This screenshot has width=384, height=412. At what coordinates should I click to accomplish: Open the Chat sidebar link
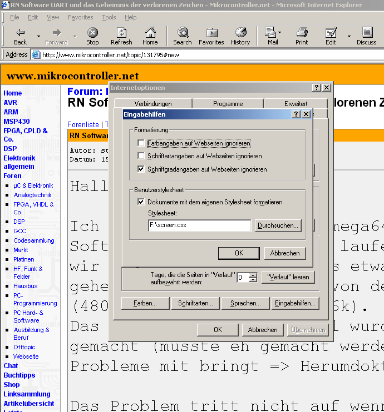pos(11,366)
